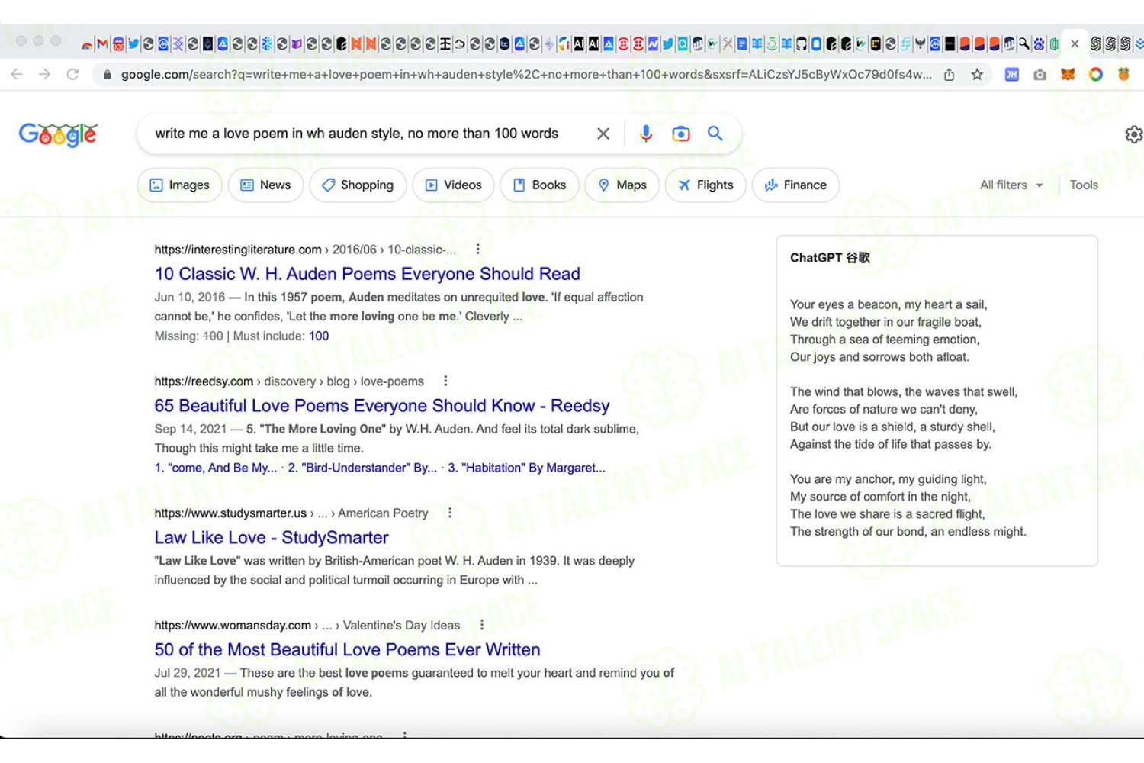Switch to the blue Google Docs browser tab
Screen dimensions: 1144x763
742,44
